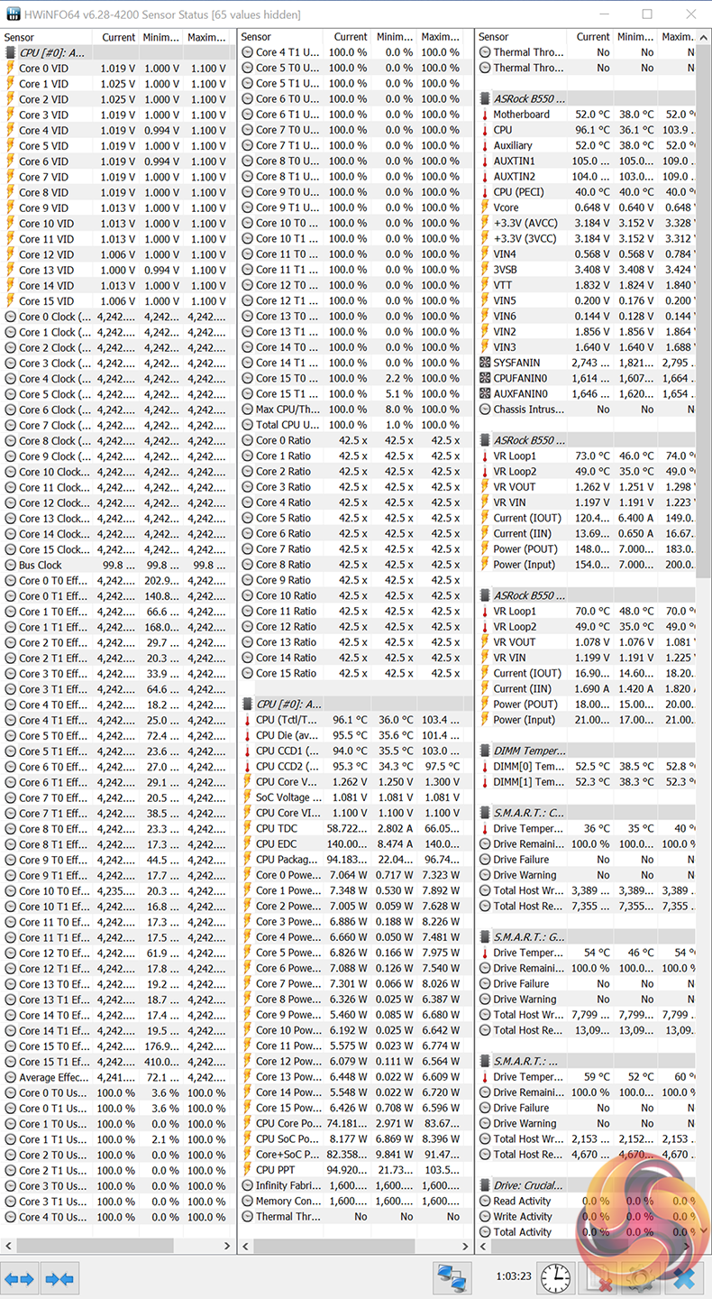Select the Memory Con... row
The width and height of the screenshot is (712, 1299).
pos(355,1201)
